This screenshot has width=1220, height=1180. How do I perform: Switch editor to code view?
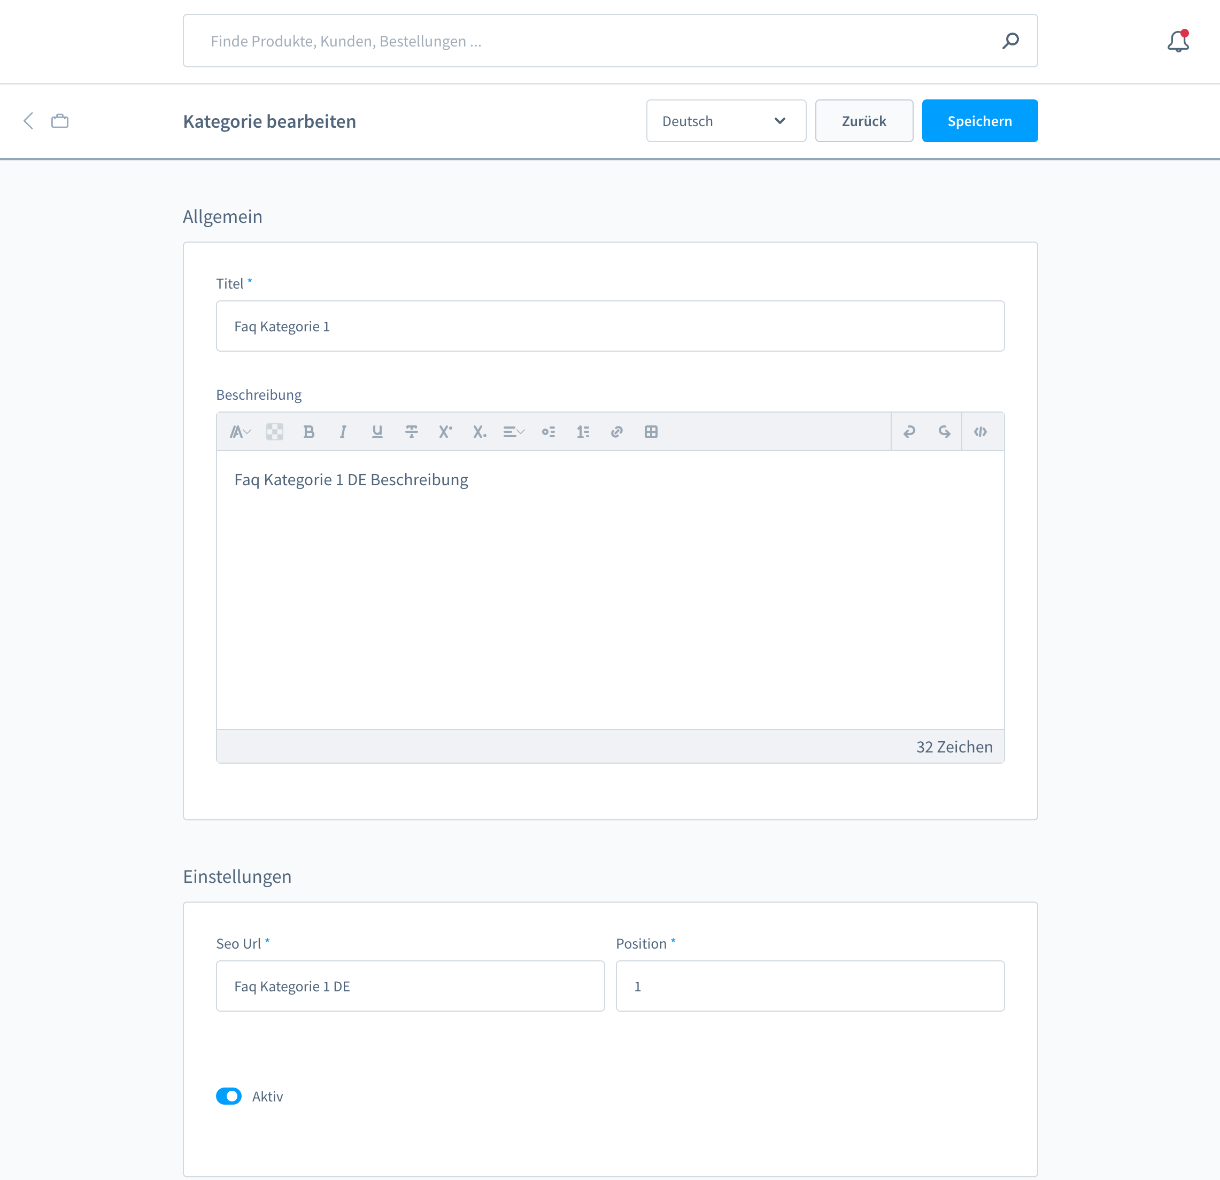coord(980,432)
